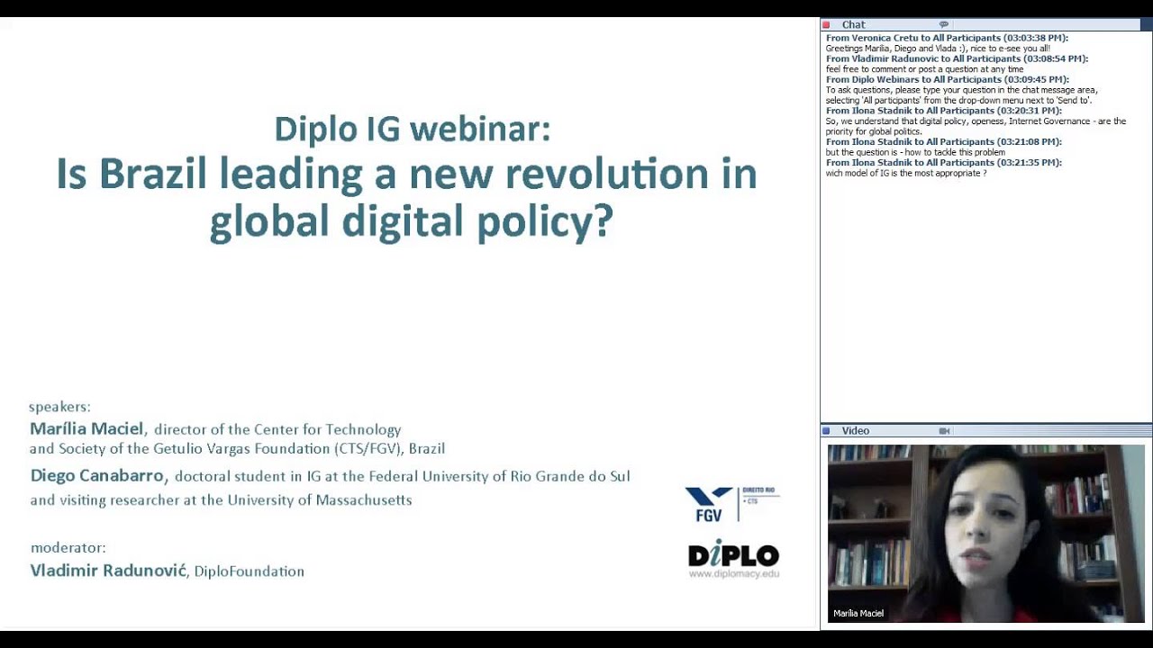Image resolution: width=1153 pixels, height=648 pixels.
Task: Click 'So, we understand that digital policy' message
Action: pos(976,126)
